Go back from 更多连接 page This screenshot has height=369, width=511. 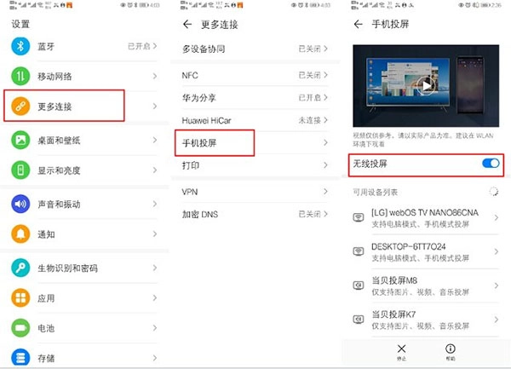tap(187, 26)
